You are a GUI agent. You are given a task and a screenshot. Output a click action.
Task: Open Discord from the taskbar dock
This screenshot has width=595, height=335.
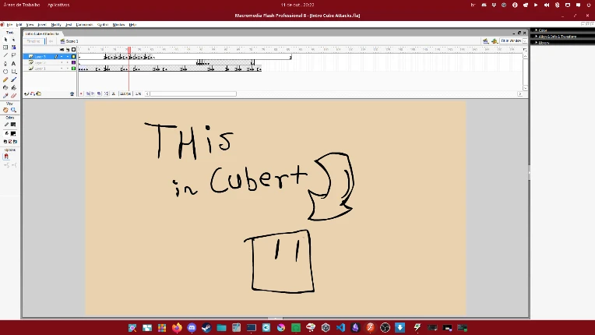[x=192, y=327]
